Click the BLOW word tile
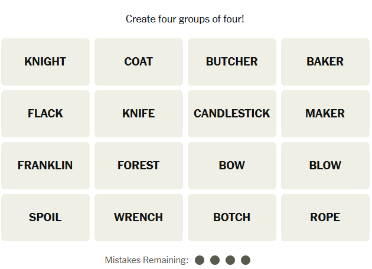 pos(325,166)
